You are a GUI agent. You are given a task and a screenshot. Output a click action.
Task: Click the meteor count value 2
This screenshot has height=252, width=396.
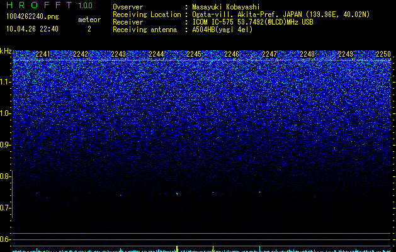(89, 29)
